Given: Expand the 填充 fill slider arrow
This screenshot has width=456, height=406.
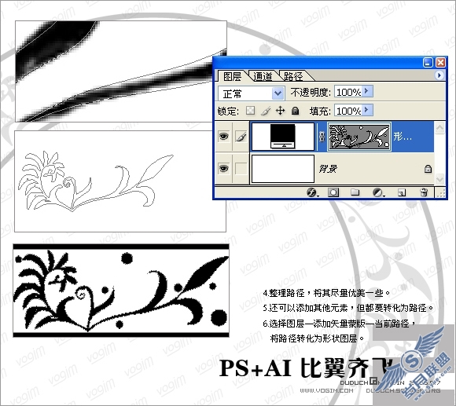Looking at the screenshot, I should (367, 110).
